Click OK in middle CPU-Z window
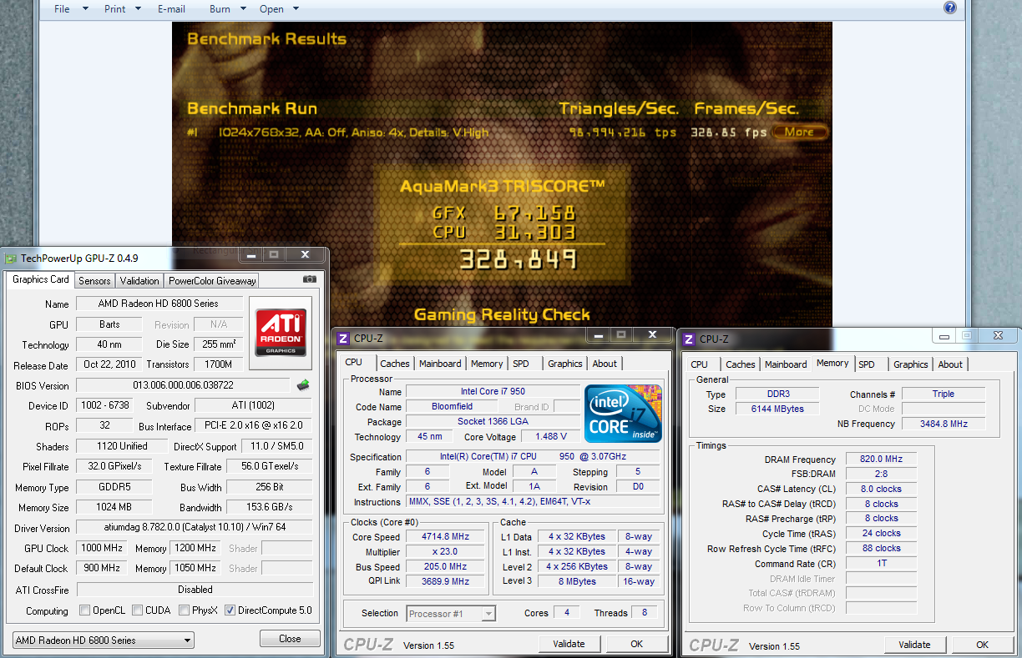 [637, 644]
